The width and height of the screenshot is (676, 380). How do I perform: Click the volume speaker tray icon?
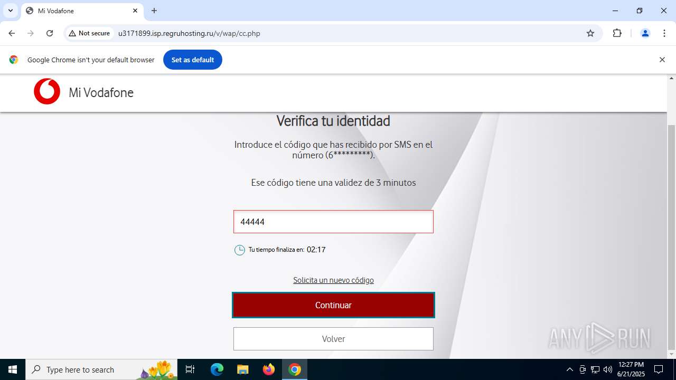608,369
